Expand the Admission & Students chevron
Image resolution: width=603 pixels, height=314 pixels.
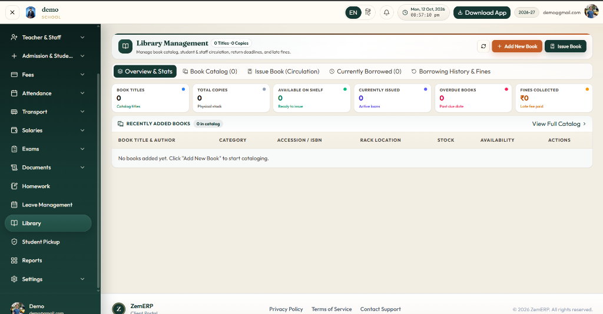pos(82,56)
